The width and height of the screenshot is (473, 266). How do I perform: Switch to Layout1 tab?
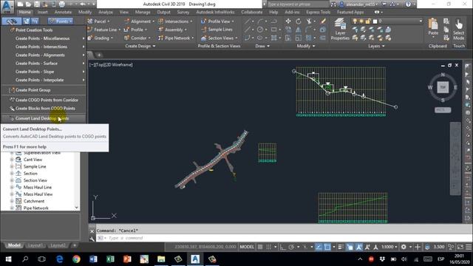click(35, 245)
